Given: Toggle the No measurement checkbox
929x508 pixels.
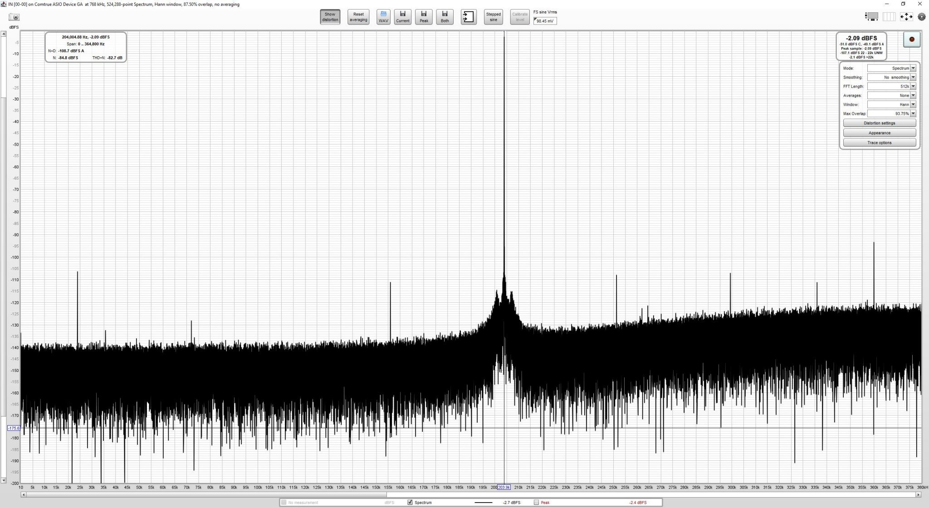Looking at the screenshot, I should (284, 502).
